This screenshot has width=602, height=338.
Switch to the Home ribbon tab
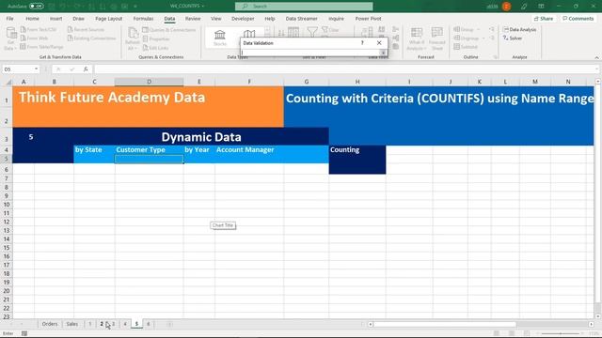point(32,19)
